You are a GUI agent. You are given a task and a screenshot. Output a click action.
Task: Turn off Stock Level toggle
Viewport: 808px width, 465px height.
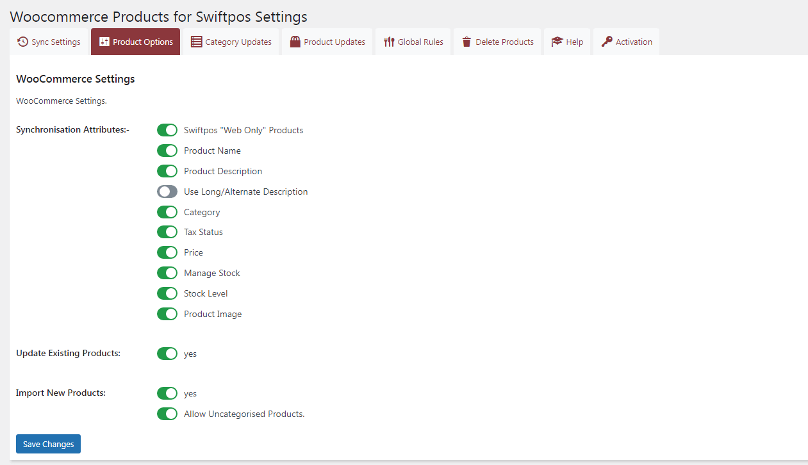[x=167, y=293]
